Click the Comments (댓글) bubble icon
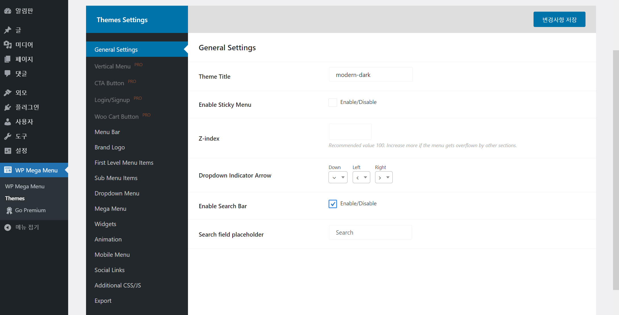Image resolution: width=619 pixels, height=315 pixels. pyautogui.click(x=8, y=73)
